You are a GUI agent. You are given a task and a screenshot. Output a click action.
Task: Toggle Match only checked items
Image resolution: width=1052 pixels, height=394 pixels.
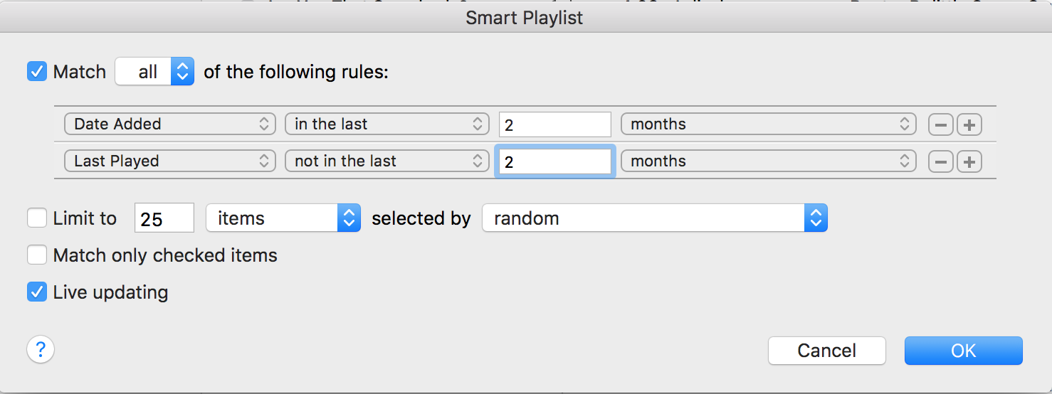(x=37, y=255)
